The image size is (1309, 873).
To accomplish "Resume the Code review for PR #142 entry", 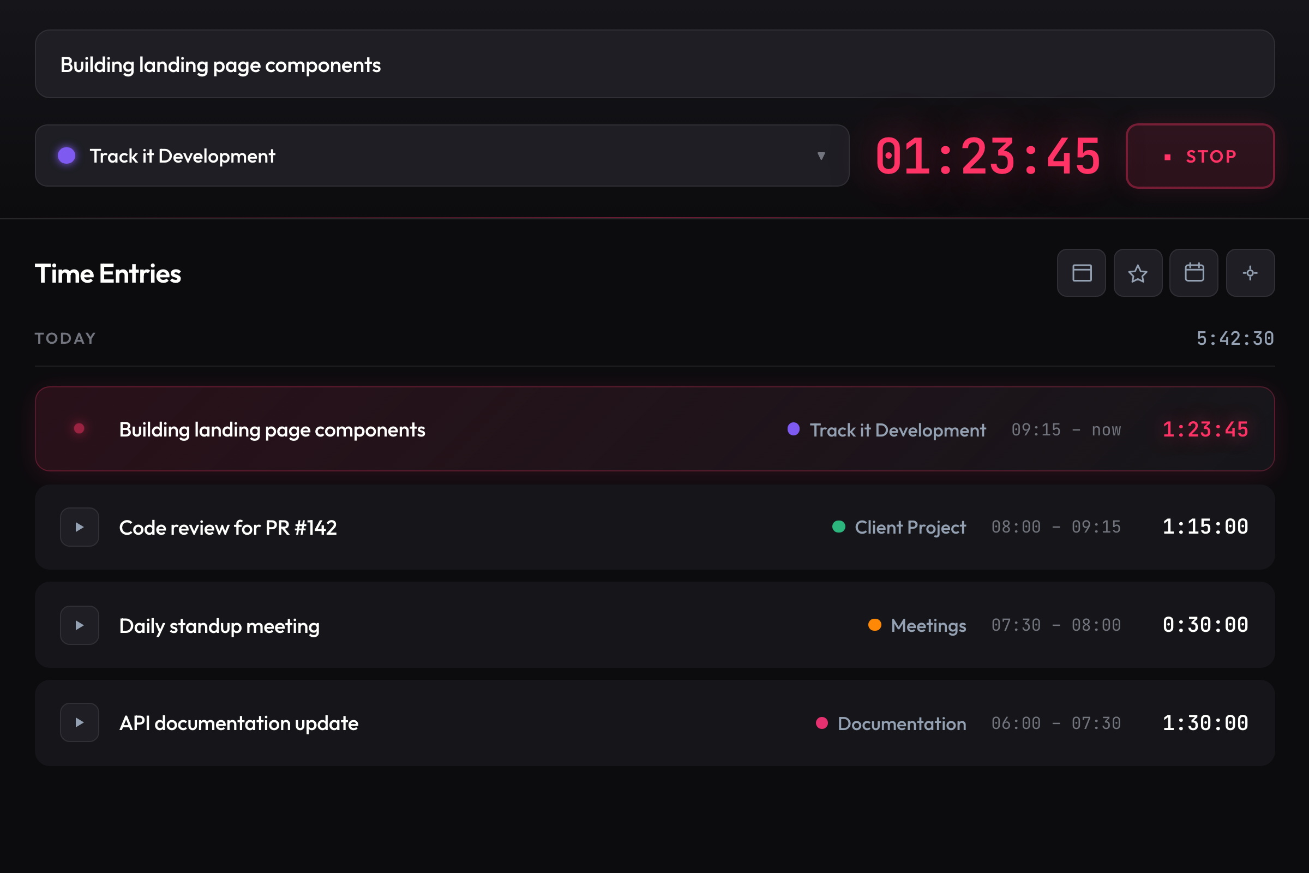I will point(80,527).
